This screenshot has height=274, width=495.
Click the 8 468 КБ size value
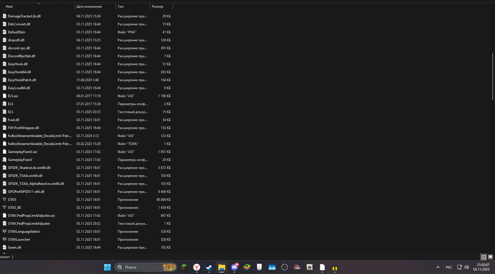click(x=164, y=192)
